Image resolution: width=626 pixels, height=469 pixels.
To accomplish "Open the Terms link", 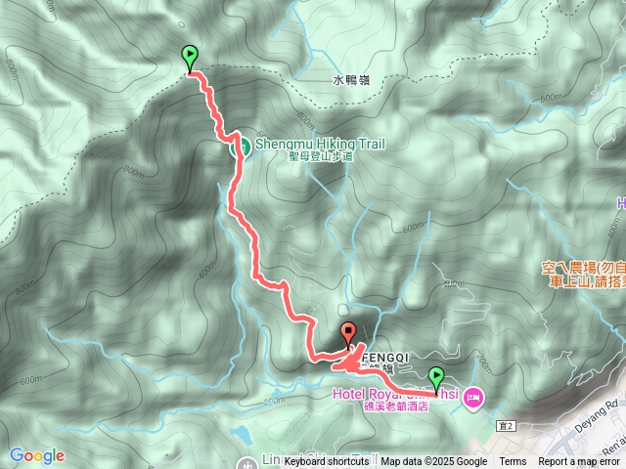I will click(x=513, y=462).
